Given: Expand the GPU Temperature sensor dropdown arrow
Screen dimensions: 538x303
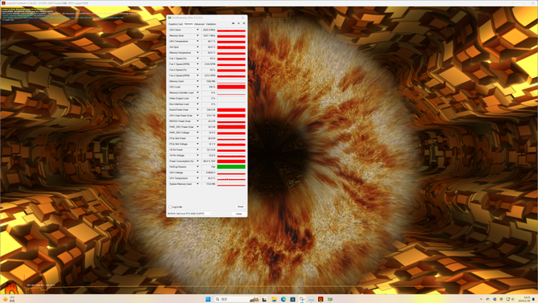Looking at the screenshot, I should click(x=198, y=41).
